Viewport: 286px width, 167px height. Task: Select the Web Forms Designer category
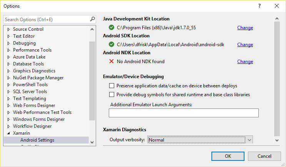[34, 105]
